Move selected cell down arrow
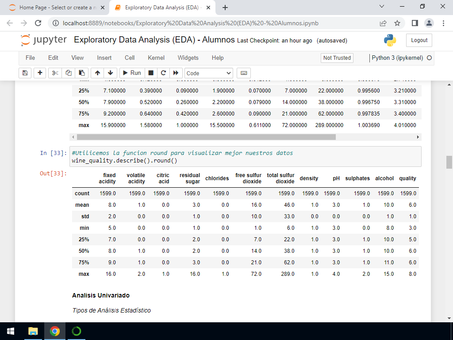Image resolution: width=453 pixels, height=340 pixels. (110, 73)
